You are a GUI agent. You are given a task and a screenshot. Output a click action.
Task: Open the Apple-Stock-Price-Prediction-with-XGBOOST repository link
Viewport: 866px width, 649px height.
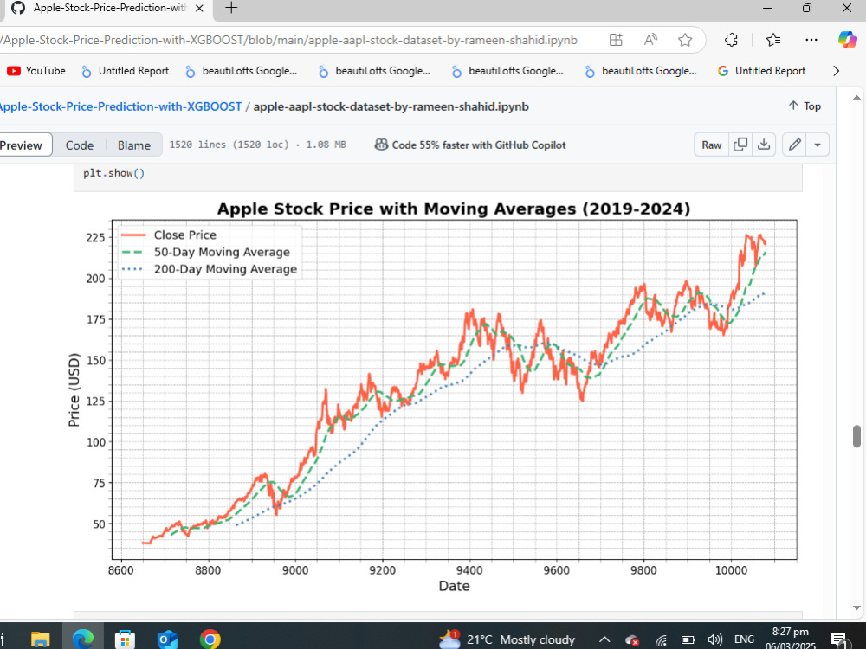coord(120,106)
